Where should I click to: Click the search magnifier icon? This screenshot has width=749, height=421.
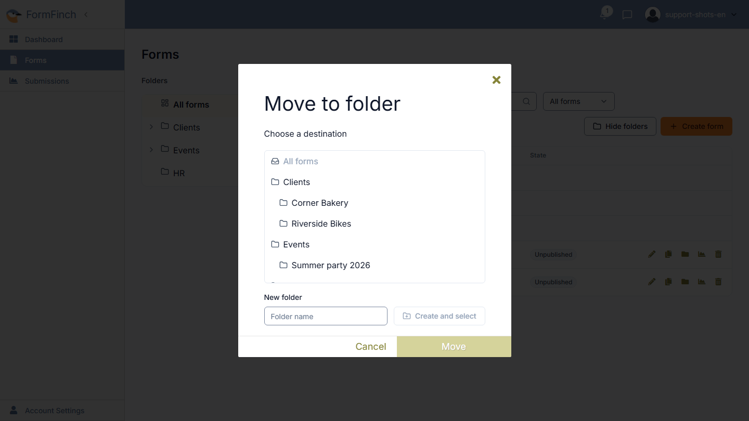(x=526, y=101)
